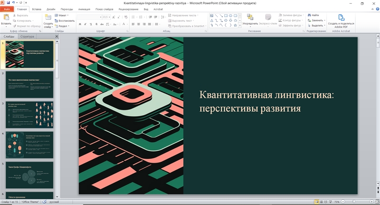
Task: Switch to the Вставка ribbon tab
Action: click(x=37, y=9)
